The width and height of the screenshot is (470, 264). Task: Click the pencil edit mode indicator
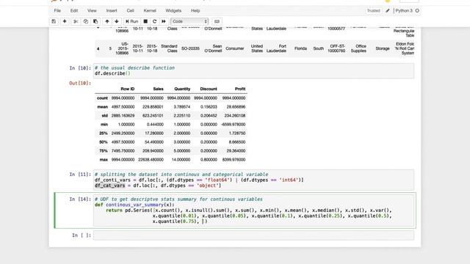tap(388, 11)
